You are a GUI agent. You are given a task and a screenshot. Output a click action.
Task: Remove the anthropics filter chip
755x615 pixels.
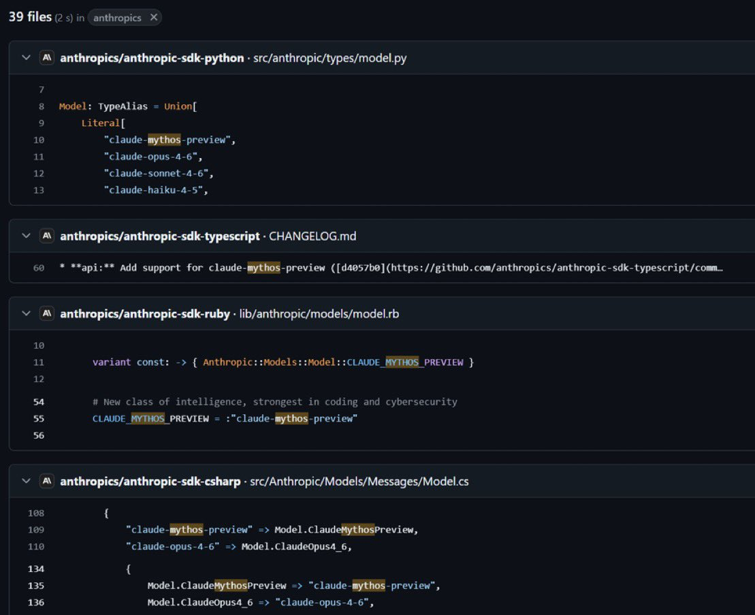pos(154,17)
